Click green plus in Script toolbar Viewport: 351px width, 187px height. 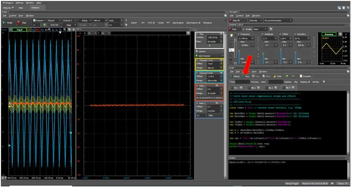pos(287,76)
